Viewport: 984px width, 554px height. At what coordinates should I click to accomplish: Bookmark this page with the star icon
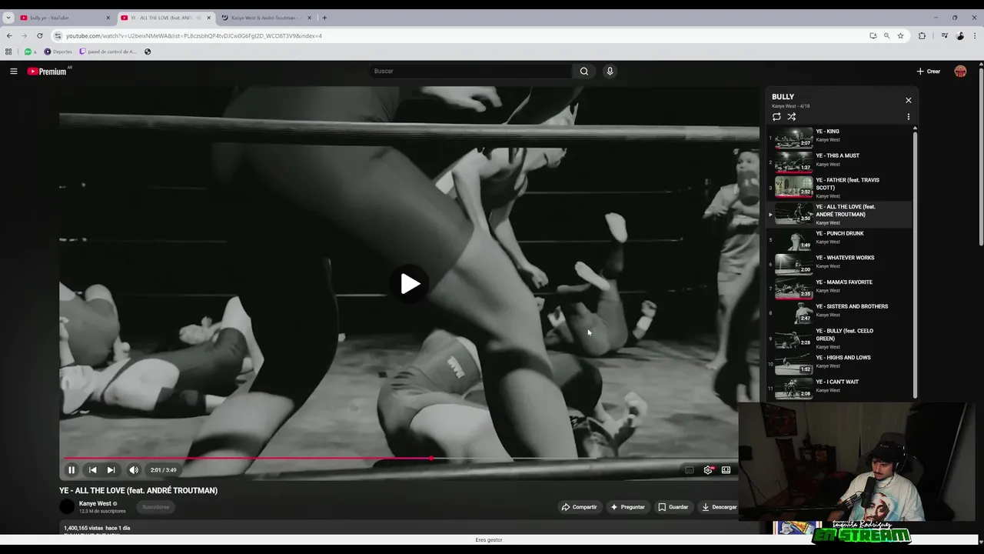900,35
